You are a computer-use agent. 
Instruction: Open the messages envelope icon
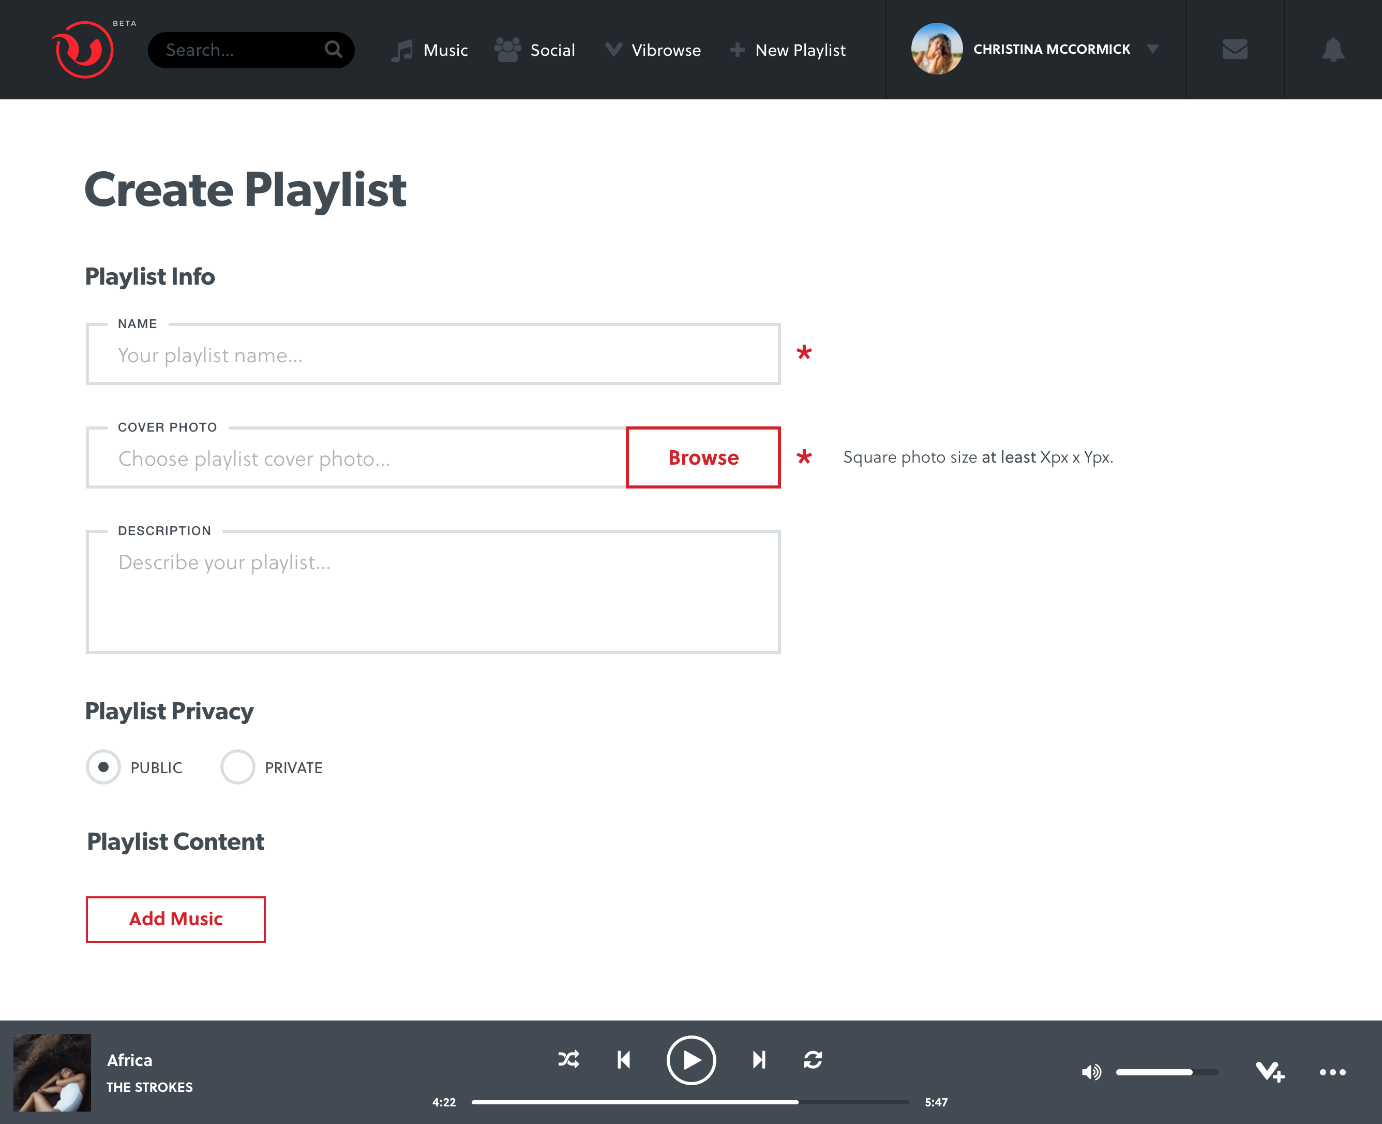tap(1235, 49)
